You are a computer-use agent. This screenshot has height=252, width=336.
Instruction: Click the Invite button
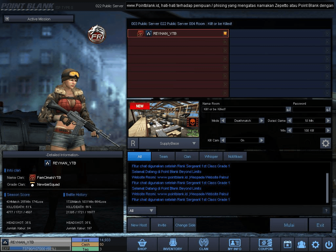(x=162, y=225)
